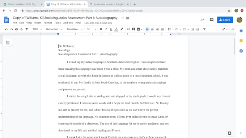Set center text alignment
Screen dimensions: 246x138
pyautogui.click(x=152, y=29)
